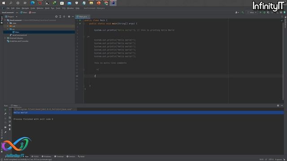Open the VCS menu

[64, 8]
